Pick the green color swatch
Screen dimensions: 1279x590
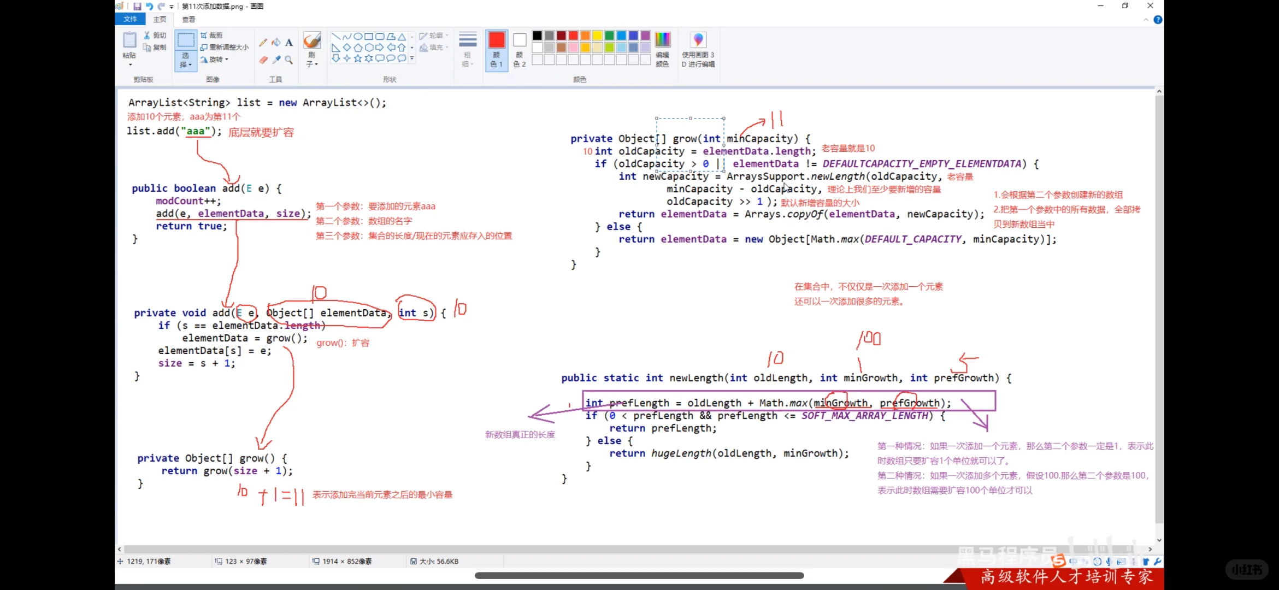[x=609, y=36]
